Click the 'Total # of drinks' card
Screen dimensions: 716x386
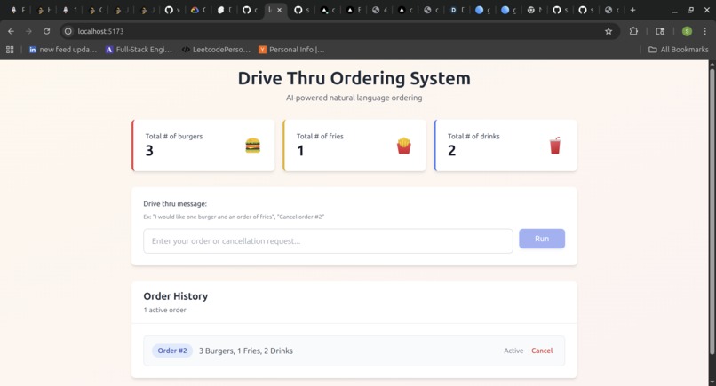coord(505,146)
